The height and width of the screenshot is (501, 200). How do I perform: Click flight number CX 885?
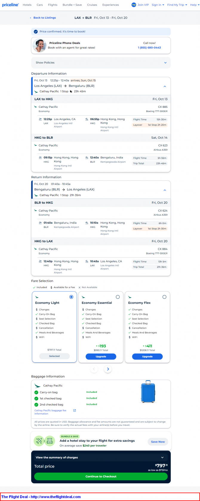point(163,107)
